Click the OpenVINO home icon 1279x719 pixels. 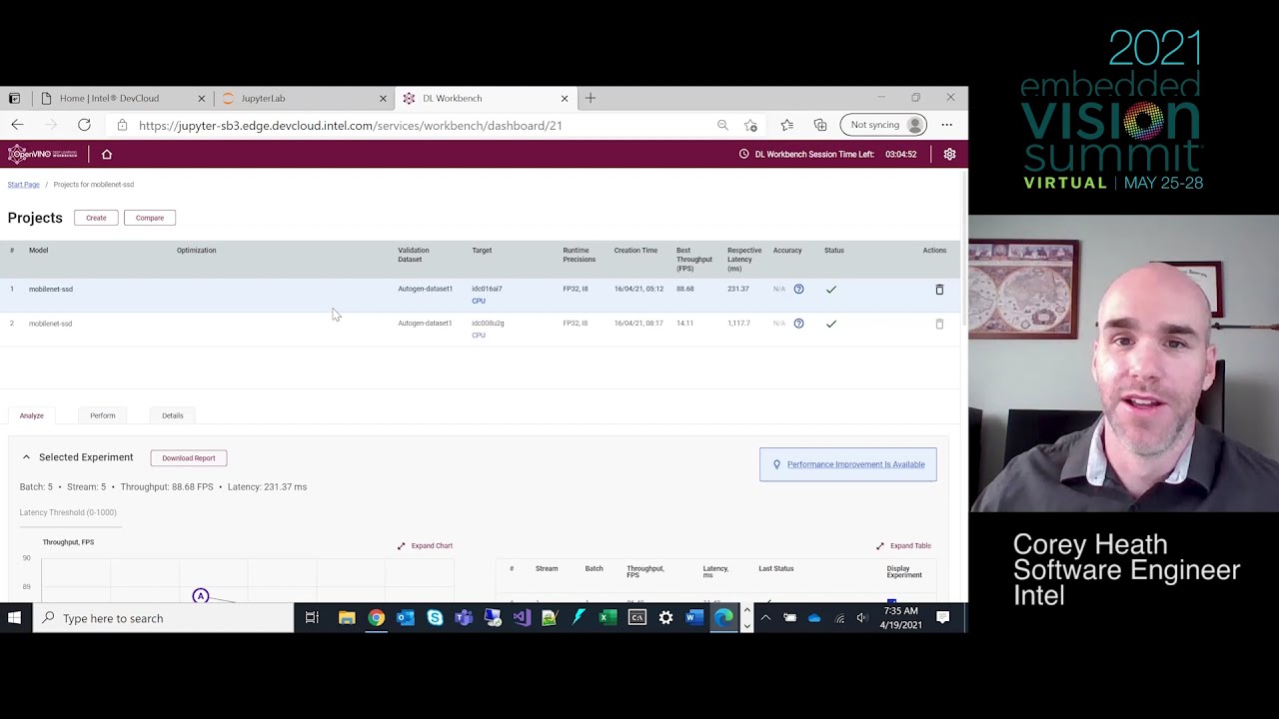(107, 154)
